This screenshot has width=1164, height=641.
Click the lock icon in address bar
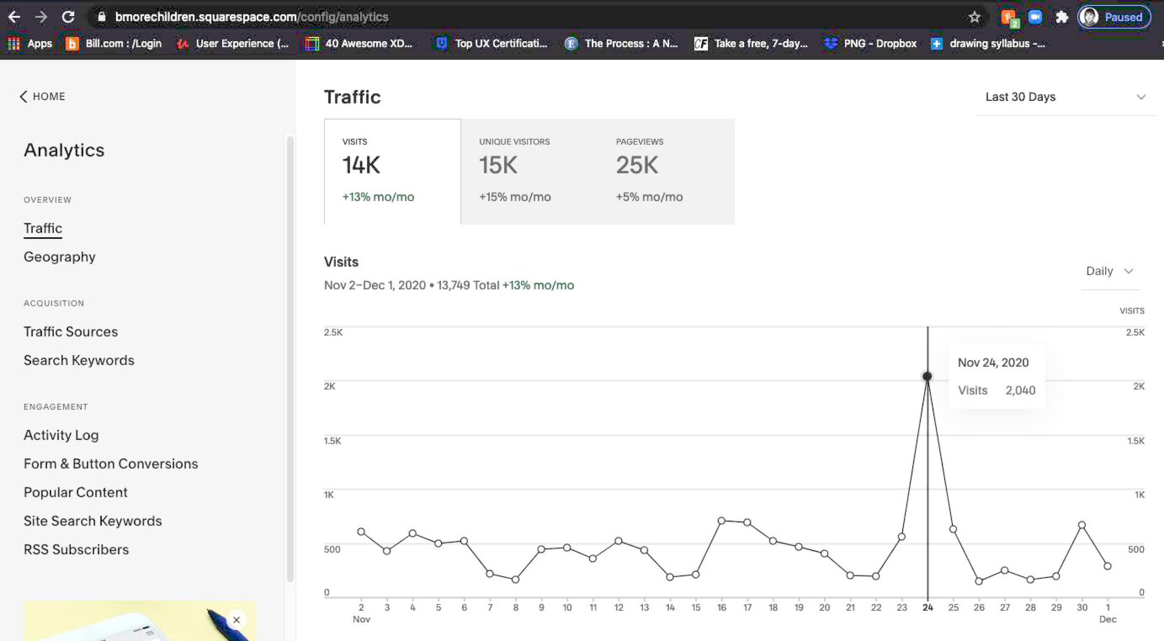[102, 17]
